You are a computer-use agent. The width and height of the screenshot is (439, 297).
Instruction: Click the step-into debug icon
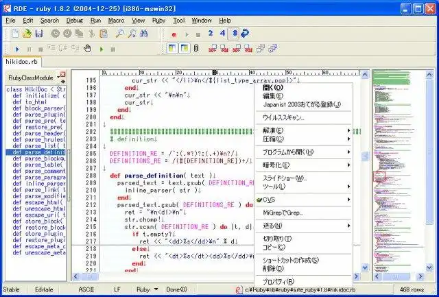[51, 49]
